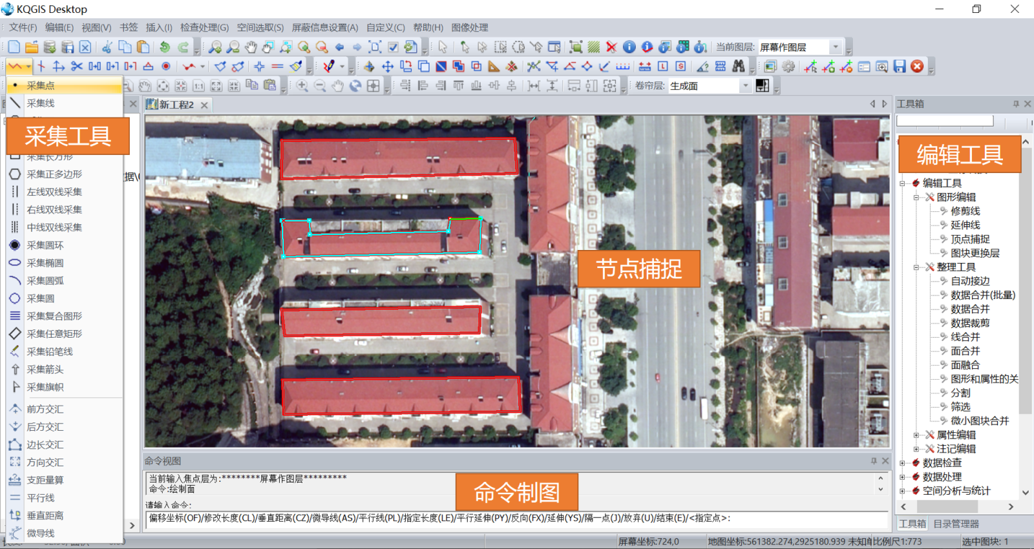1034x549 pixels.
Task: Toggle the black-white swipe button beside 卷帘层
Action: [763, 86]
